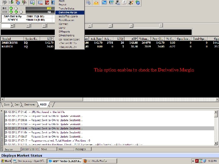Switch to Mozilla Firefox taskbar button
219x164 pixels.
click(100, 161)
